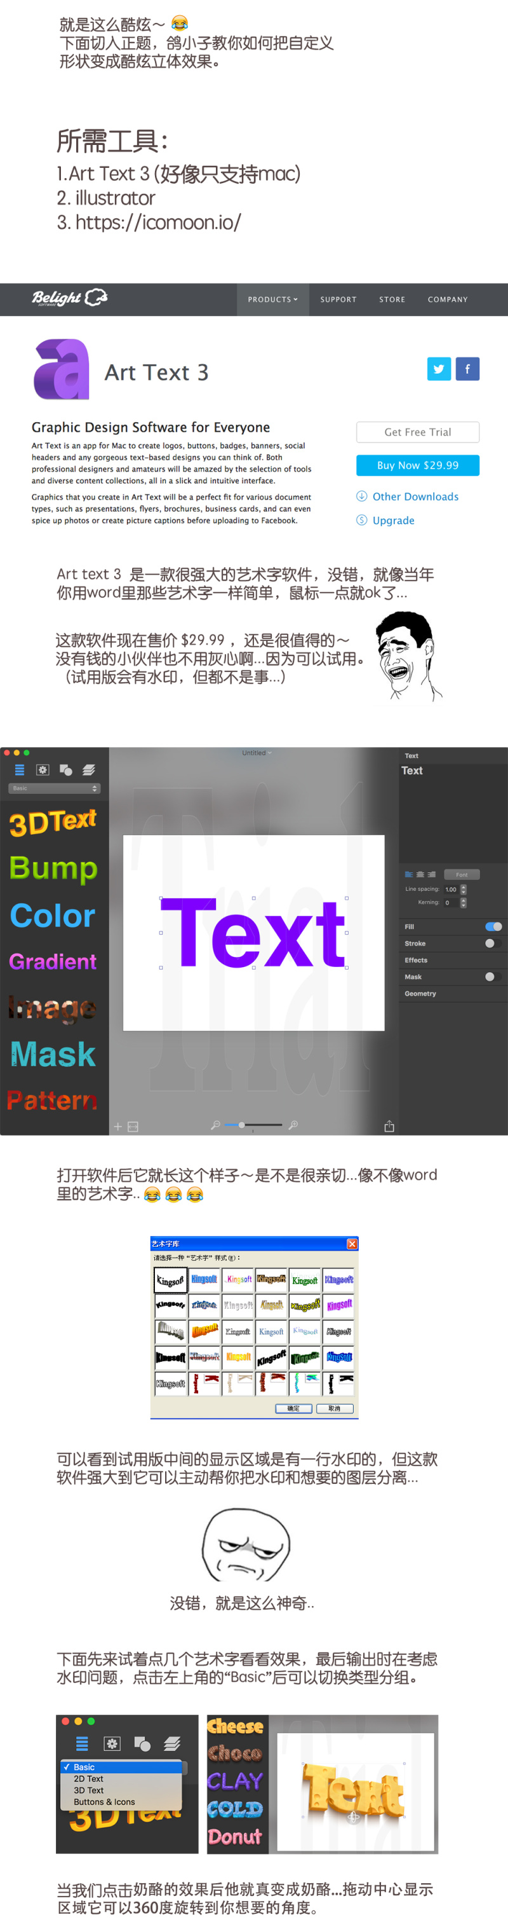Open the PRODUCTS dropdown menu

[273, 299]
